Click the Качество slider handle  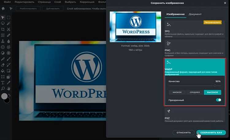[x=215, y=86]
